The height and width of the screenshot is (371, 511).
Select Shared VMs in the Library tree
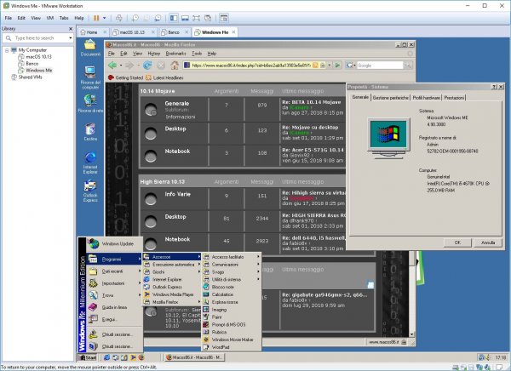(x=30, y=77)
